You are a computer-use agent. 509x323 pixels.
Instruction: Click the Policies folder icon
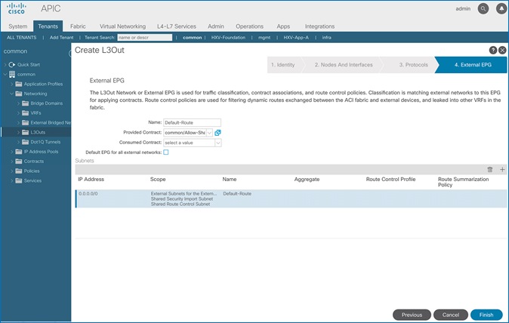pos(19,171)
